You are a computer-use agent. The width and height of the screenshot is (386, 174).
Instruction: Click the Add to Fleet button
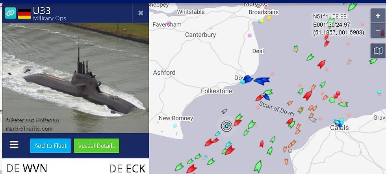coord(50,146)
